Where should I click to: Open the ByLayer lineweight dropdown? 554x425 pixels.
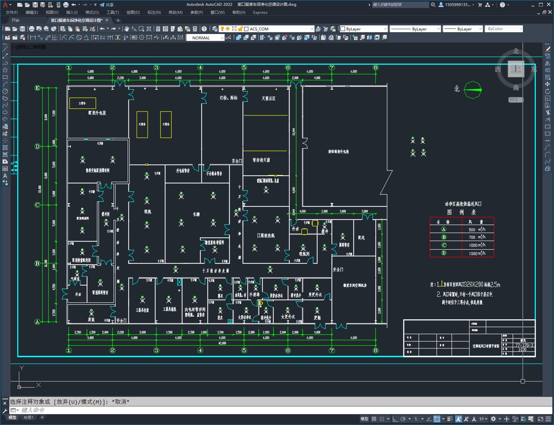480,29
